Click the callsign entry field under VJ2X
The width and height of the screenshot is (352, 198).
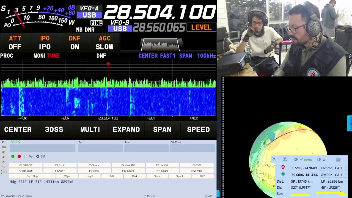(42, 148)
